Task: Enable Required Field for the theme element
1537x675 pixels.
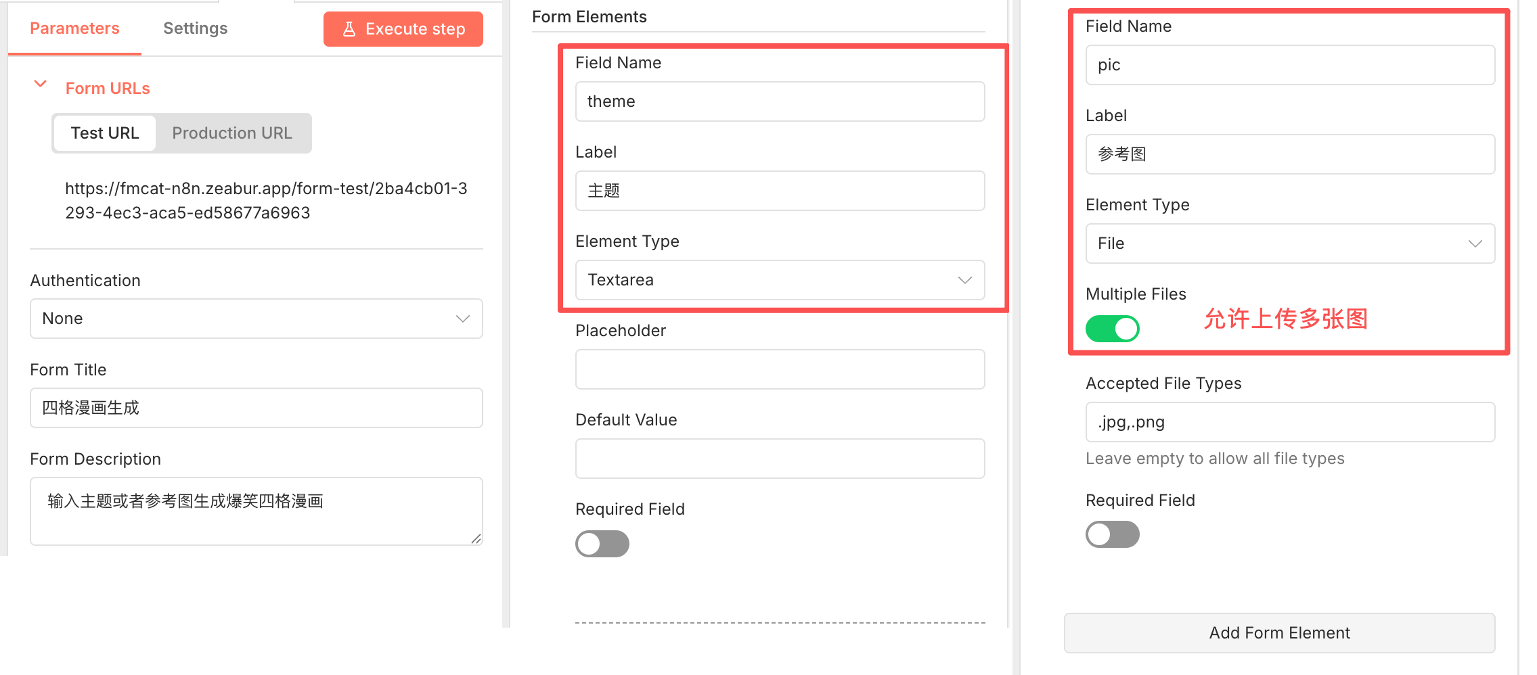Action: tap(602, 544)
